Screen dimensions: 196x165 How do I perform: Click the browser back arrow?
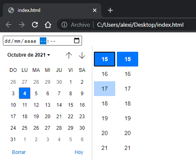click(9, 25)
